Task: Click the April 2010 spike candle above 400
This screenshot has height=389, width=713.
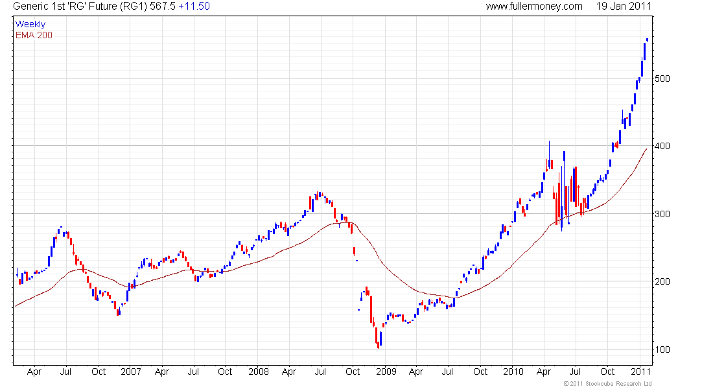Action: tap(549, 155)
